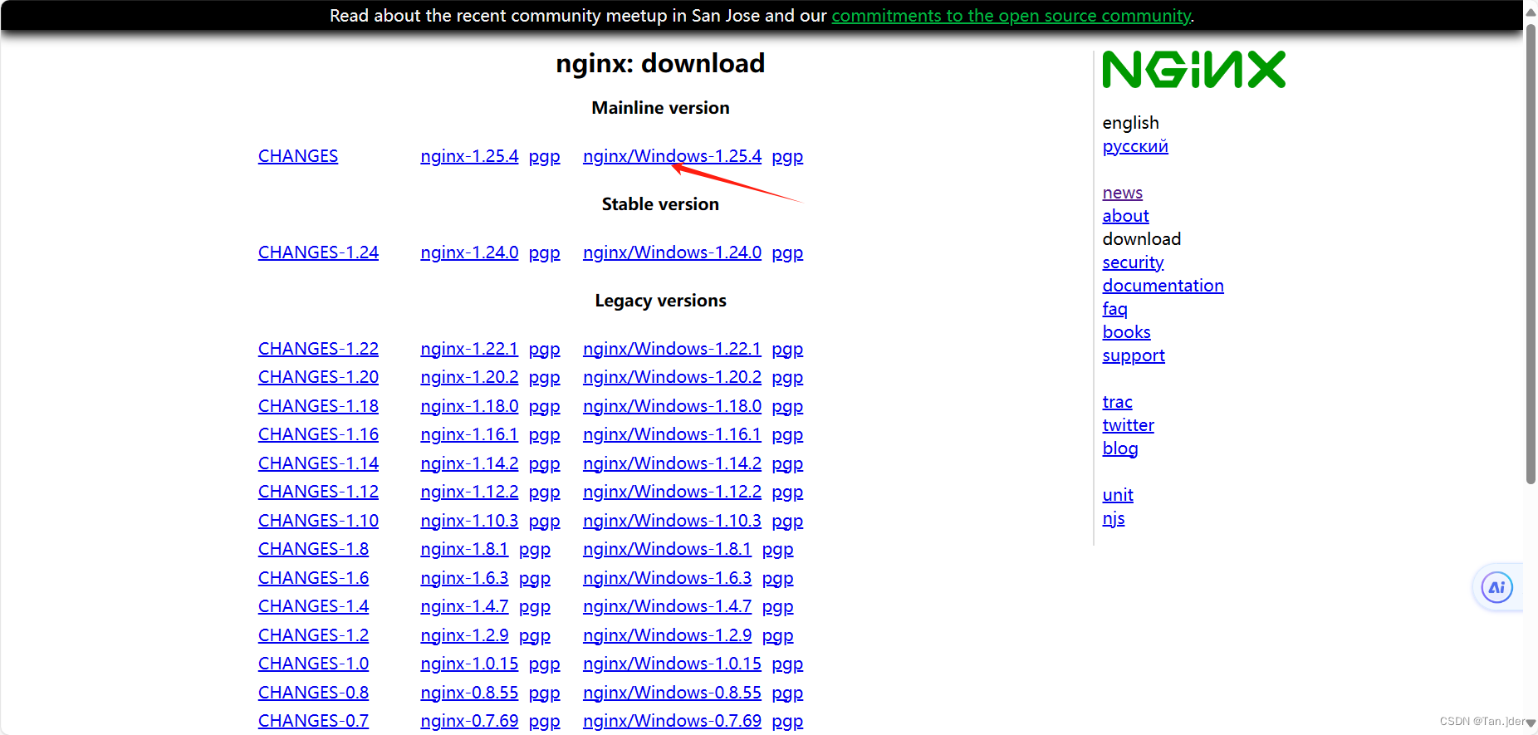Open CHANGES-1.4 link
This screenshot has width=1538, height=735.
coord(313,606)
